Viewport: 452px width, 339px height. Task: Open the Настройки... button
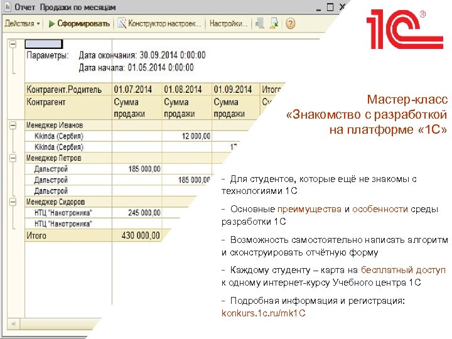[229, 23]
